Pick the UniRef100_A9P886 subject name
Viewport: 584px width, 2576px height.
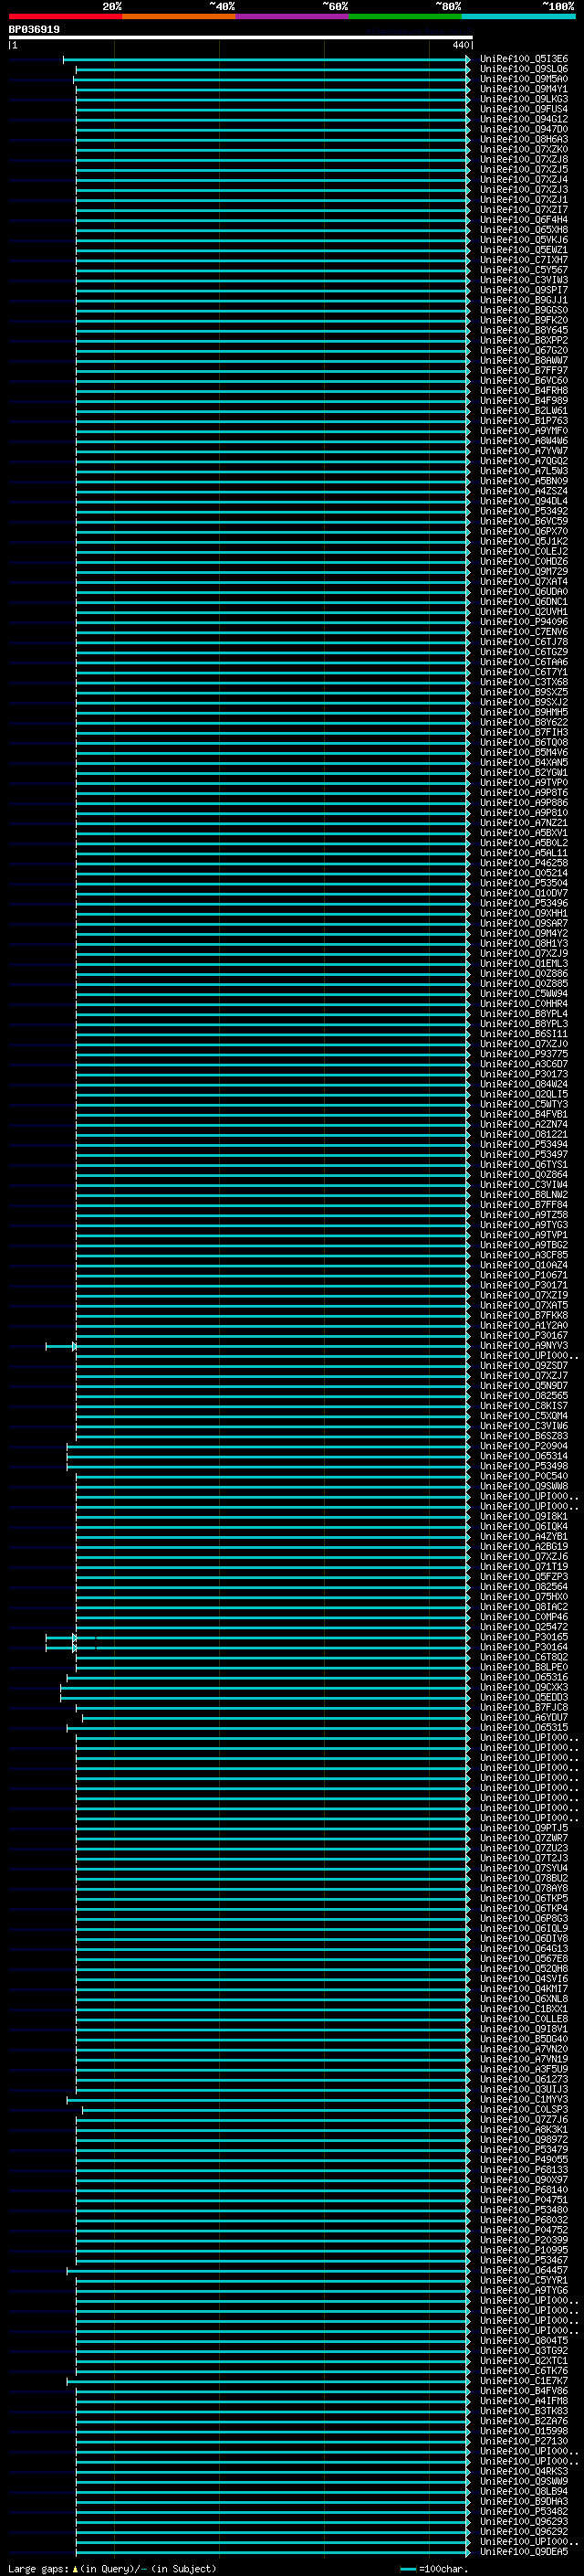click(x=524, y=802)
